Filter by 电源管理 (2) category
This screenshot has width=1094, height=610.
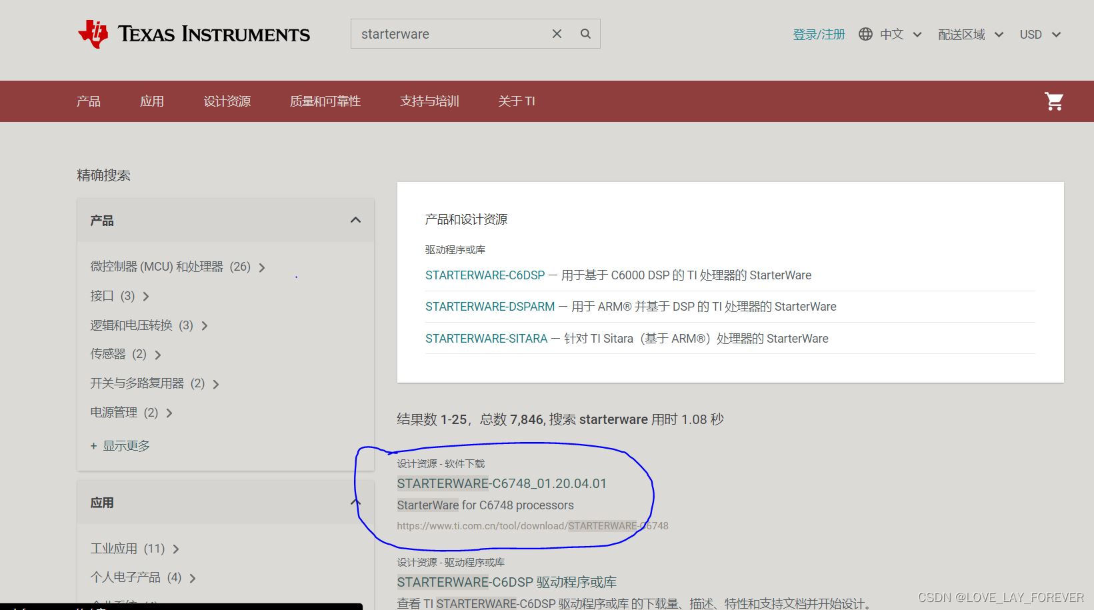124,413
